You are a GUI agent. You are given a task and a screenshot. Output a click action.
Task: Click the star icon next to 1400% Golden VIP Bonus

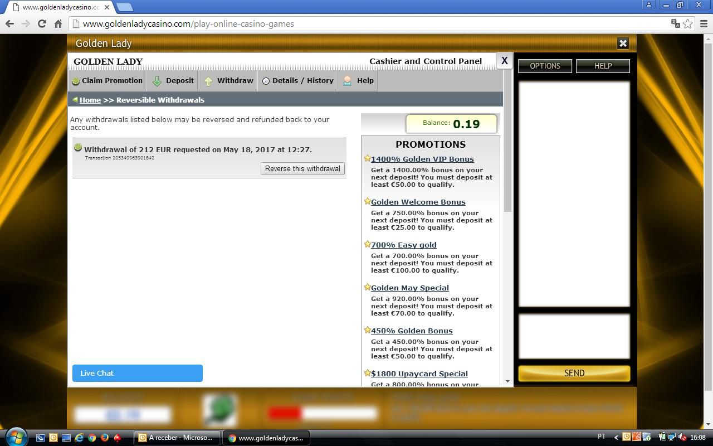pos(367,158)
